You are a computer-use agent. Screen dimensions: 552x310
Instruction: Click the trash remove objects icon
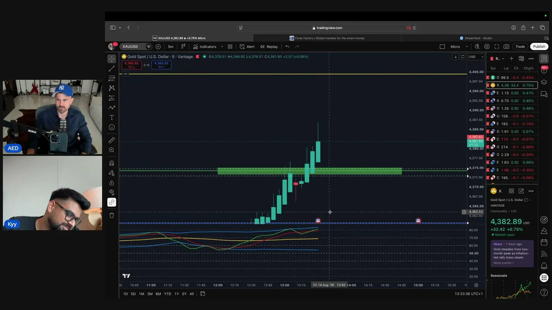pyautogui.click(x=112, y=215)
